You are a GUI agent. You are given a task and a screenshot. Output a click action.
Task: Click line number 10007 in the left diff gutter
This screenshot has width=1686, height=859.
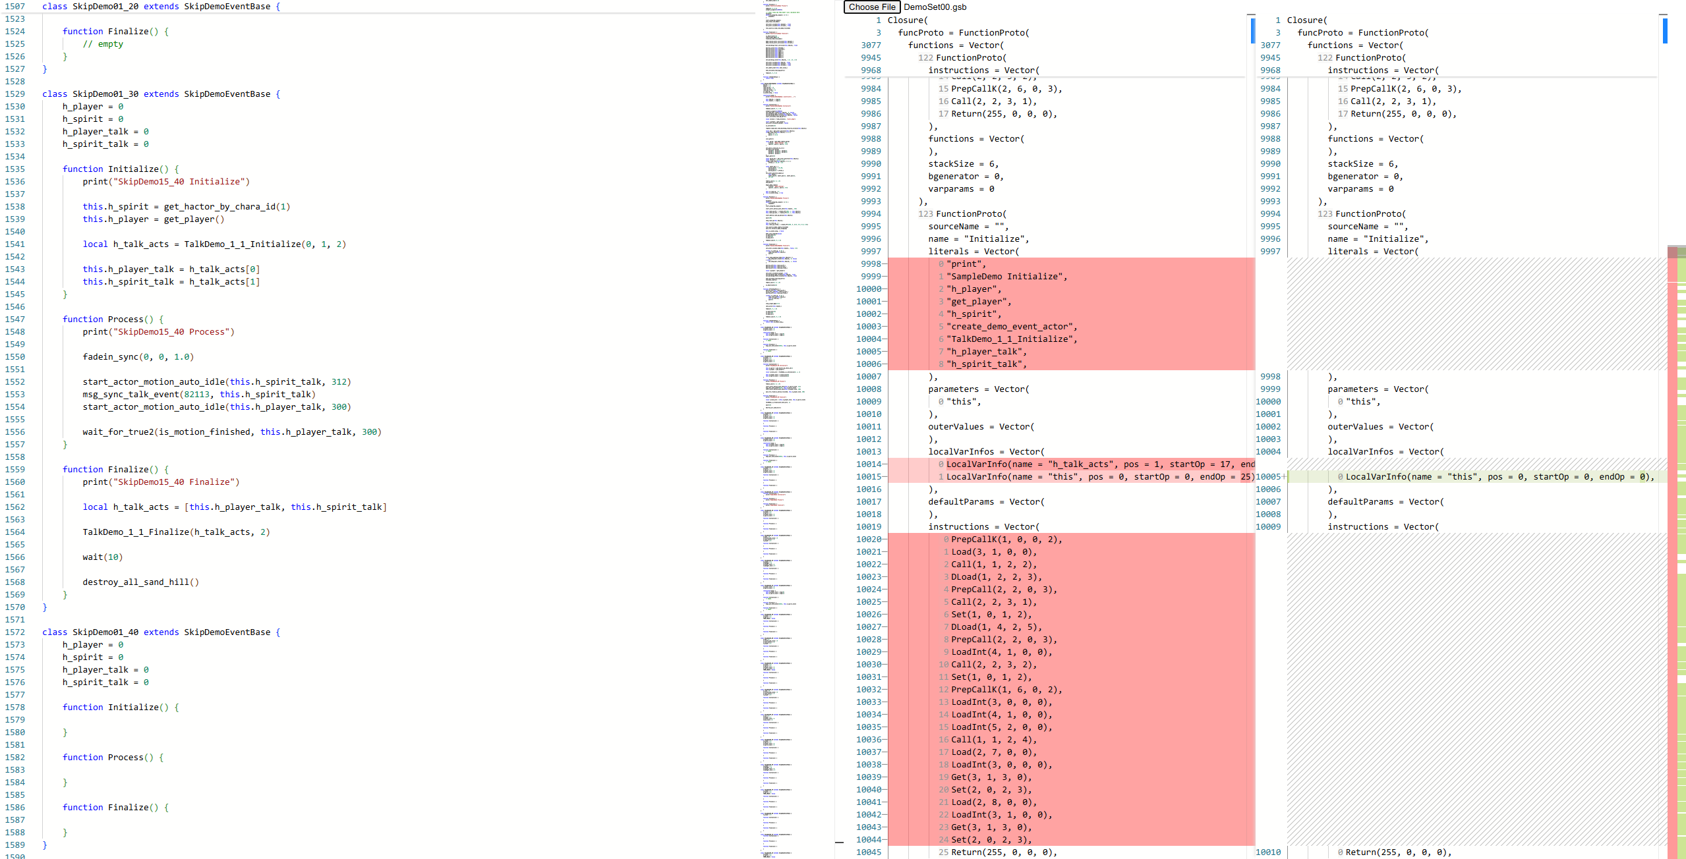pyautogui.click(x=868, y=377)
